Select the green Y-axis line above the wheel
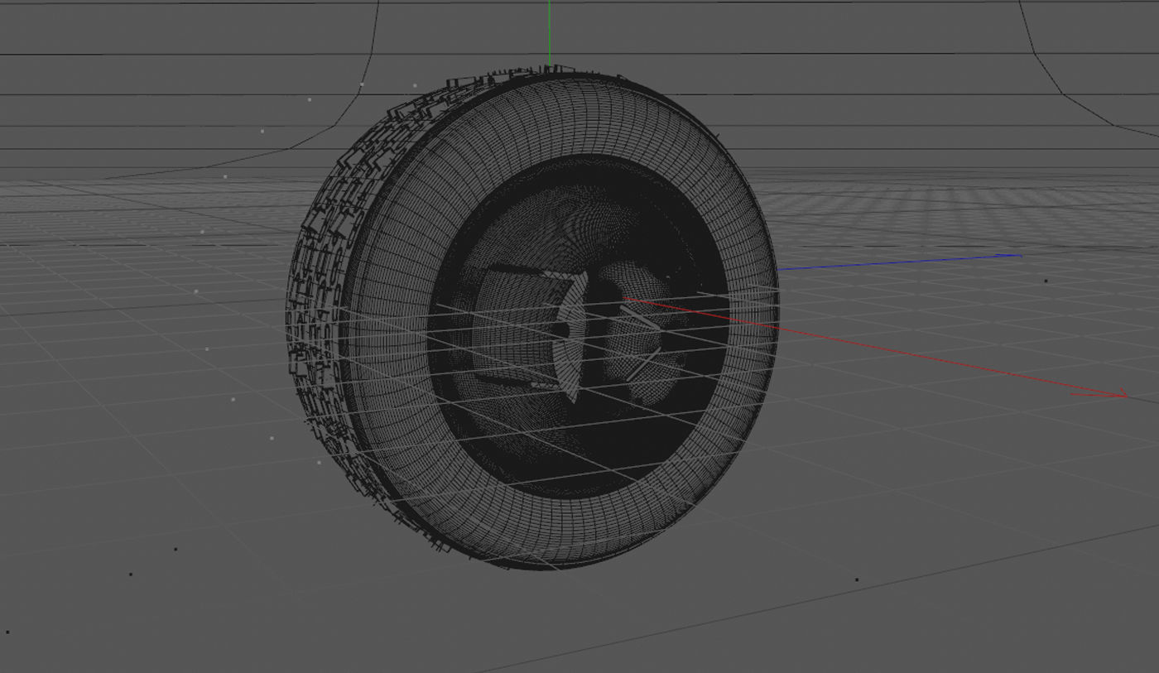 [549, 33]
